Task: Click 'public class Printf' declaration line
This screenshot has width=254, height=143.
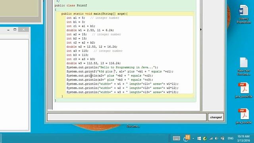Action: click(x=71, y=6)
